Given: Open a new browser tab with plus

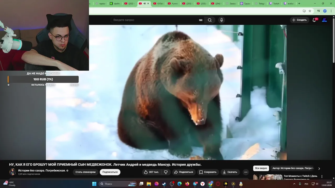Looking at the screenshot, I should [x=299, y=3].
